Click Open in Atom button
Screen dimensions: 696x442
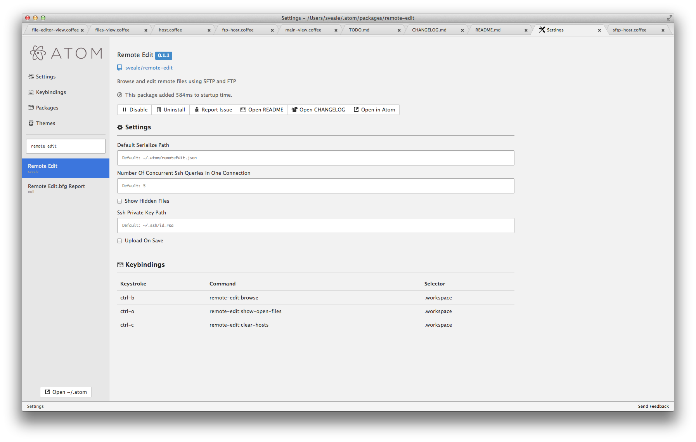coord(374,110)
